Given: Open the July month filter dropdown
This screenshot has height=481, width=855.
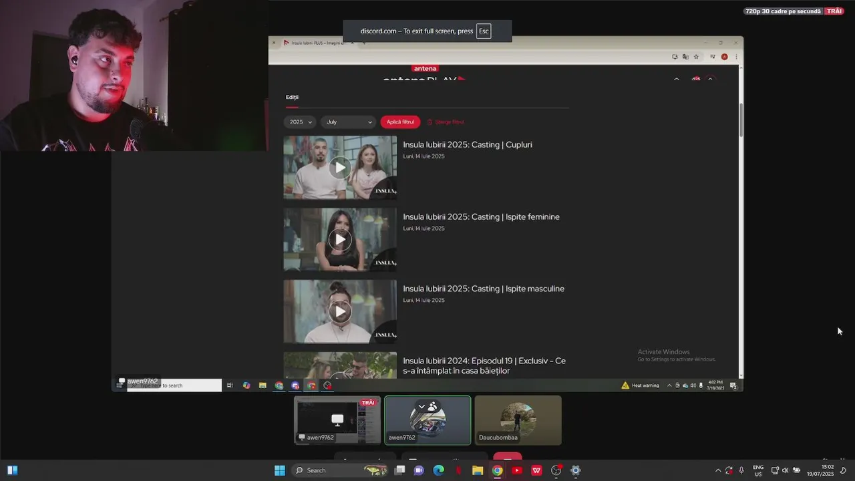Looking at the screenshot, I should tap(349, 122).
